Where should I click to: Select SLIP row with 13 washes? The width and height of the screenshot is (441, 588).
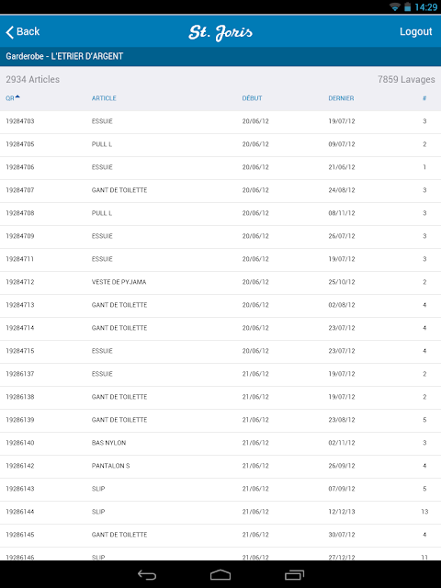click(220, 512)
